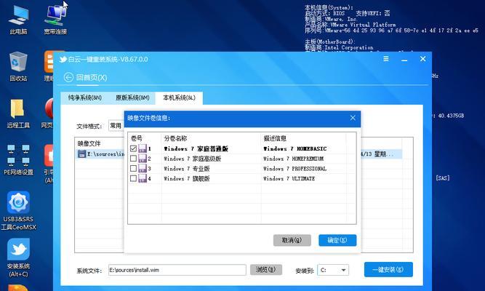Click the 确定 button in dialog

click(x=337, y=240)
